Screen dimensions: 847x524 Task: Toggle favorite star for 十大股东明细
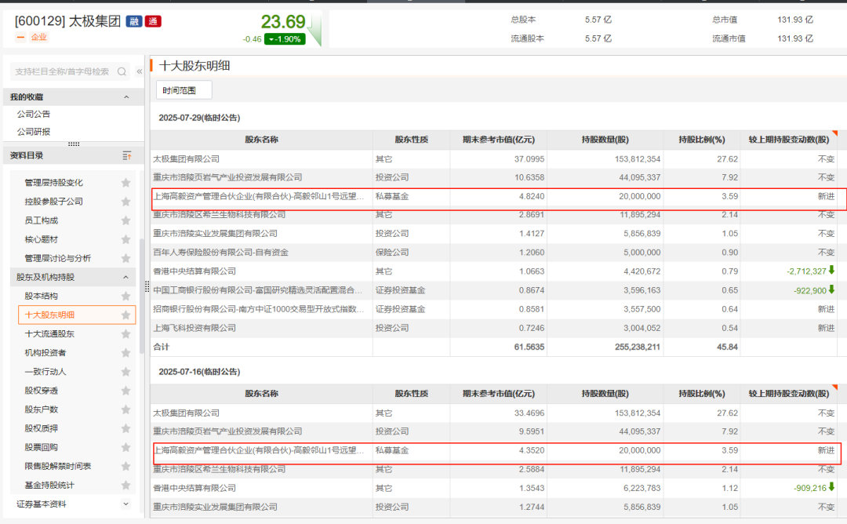[x=125, y=315]
